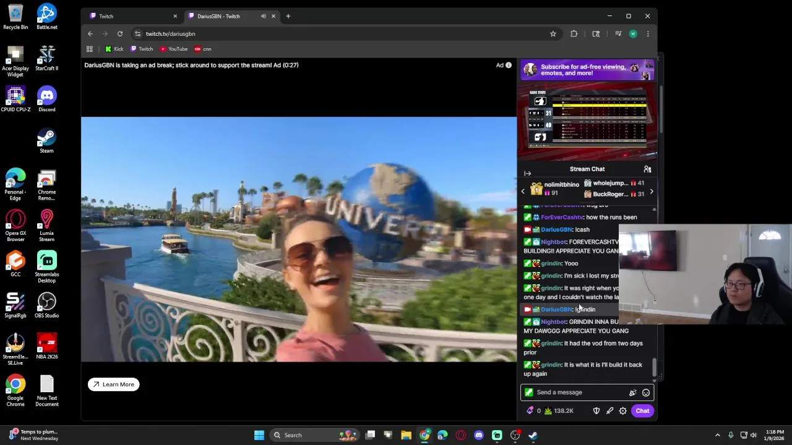
Task: Open File Explorer from taskbar
Action: coord(406,435)
